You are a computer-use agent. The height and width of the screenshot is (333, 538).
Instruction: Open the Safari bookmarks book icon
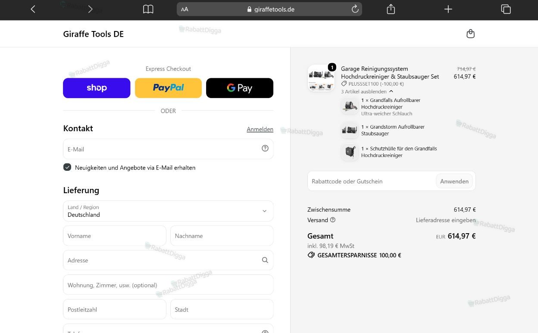pyautogui.click(x=148, y=9)
